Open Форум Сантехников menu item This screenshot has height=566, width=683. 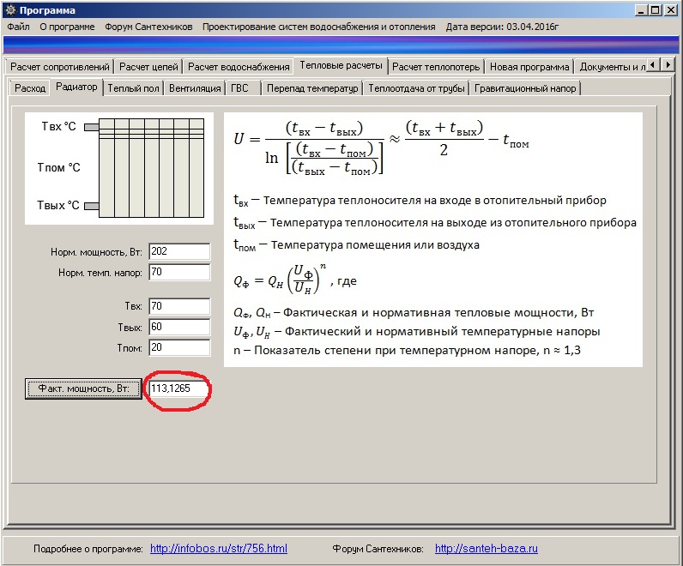148,27
